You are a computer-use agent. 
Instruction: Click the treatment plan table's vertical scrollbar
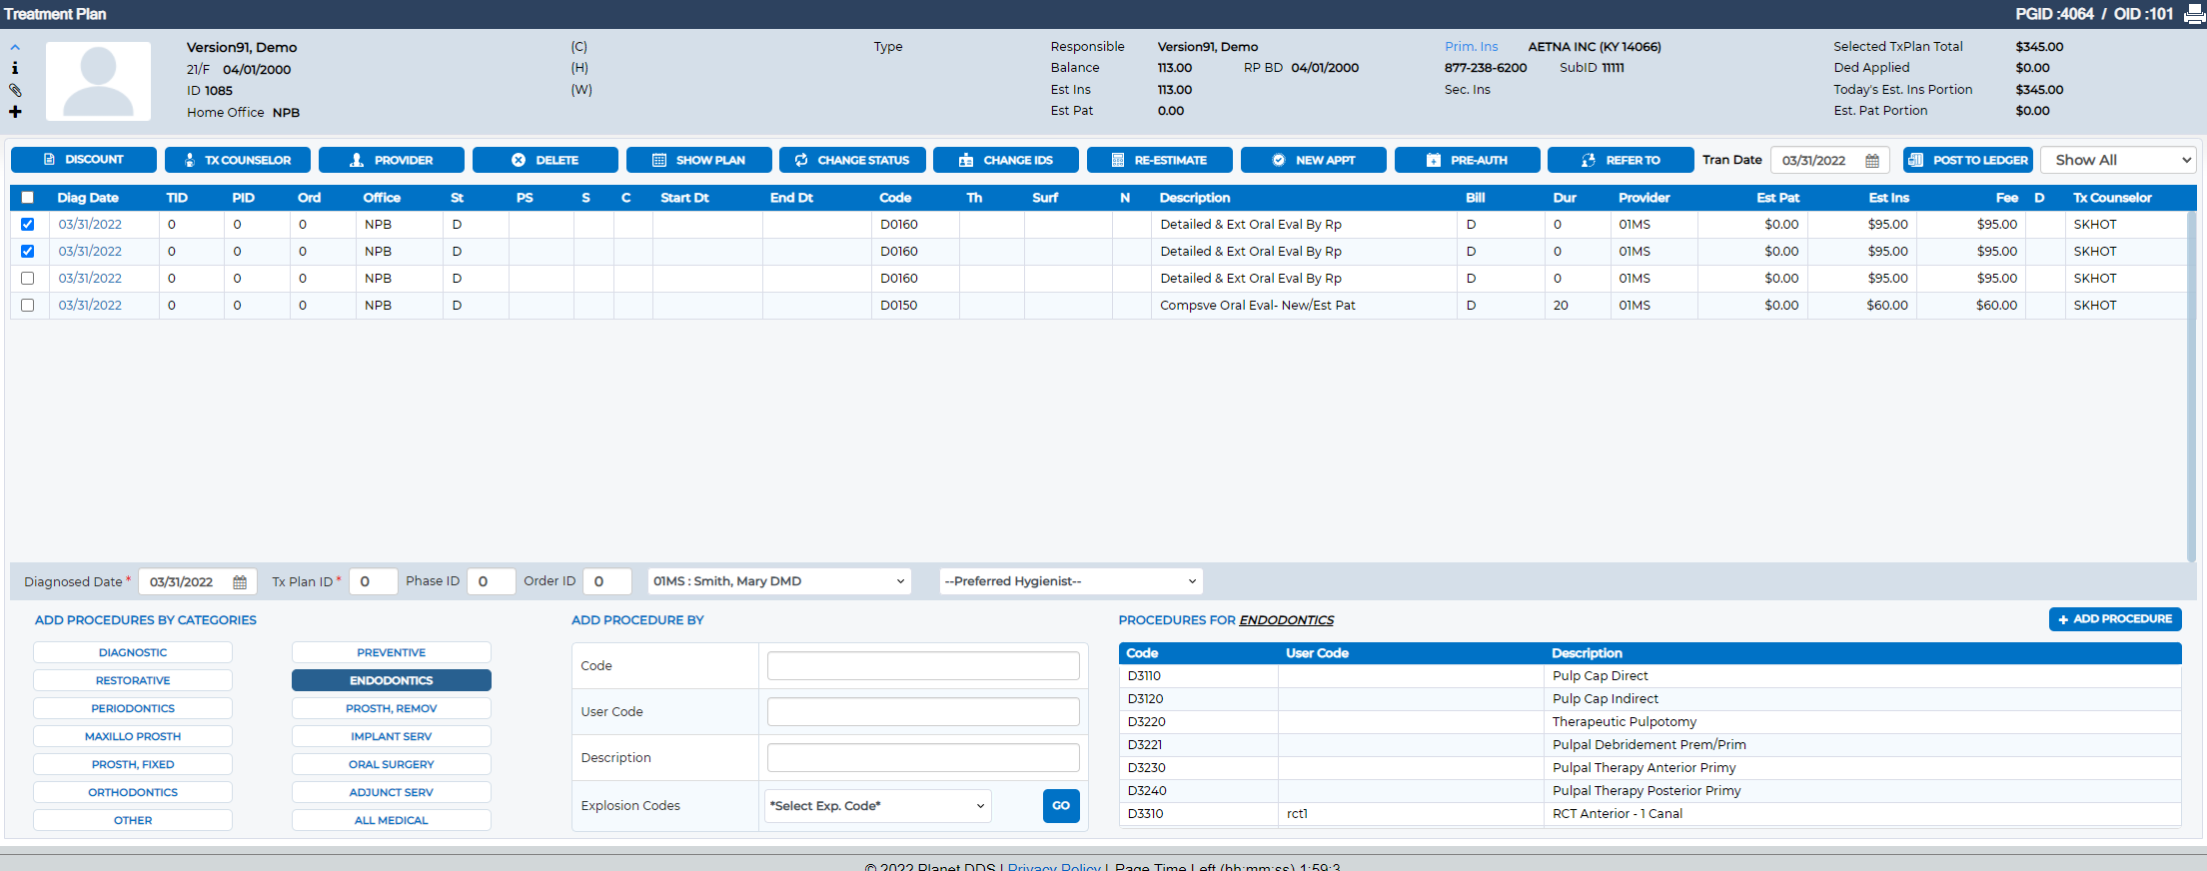point(2191,386)
